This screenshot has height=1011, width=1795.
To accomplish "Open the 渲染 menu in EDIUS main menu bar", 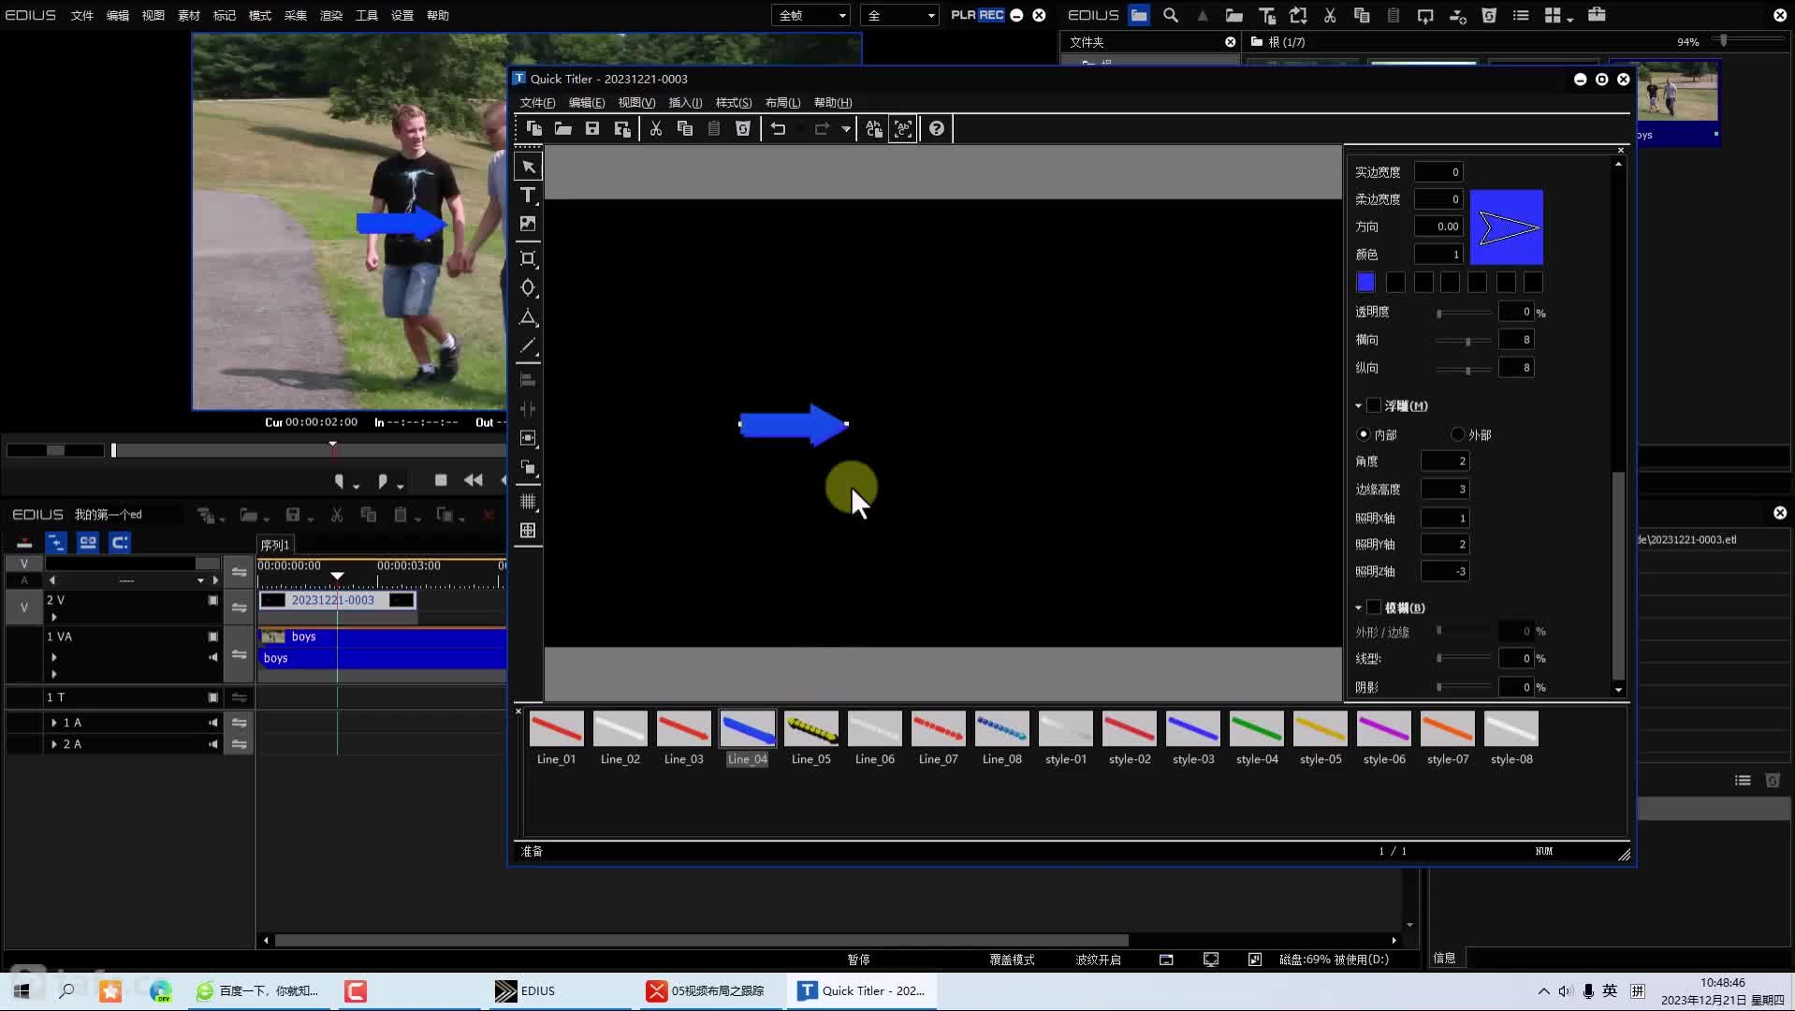I will [331, 15].
